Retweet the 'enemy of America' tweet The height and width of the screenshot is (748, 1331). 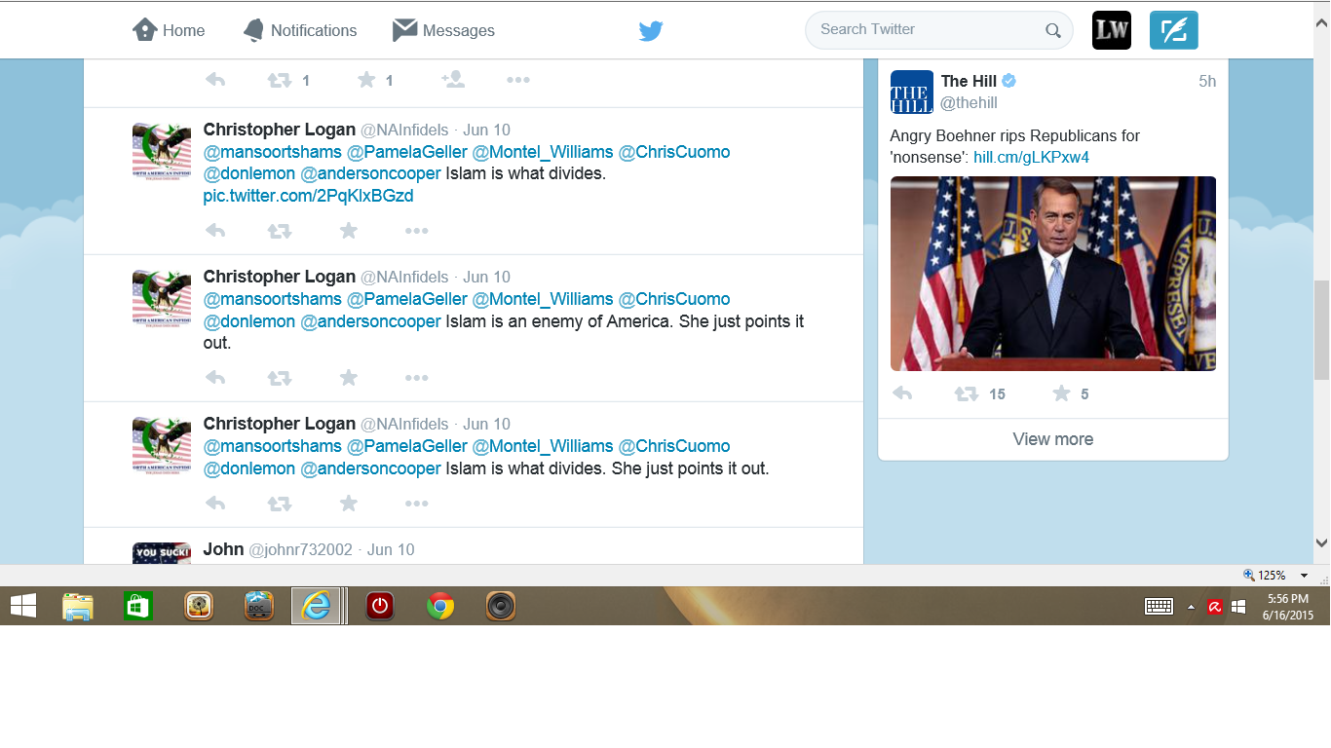point(280,378)
